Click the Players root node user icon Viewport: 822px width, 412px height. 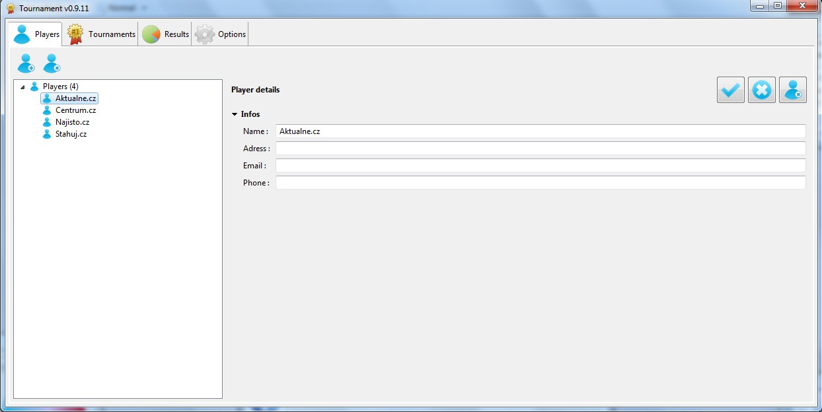34,86
